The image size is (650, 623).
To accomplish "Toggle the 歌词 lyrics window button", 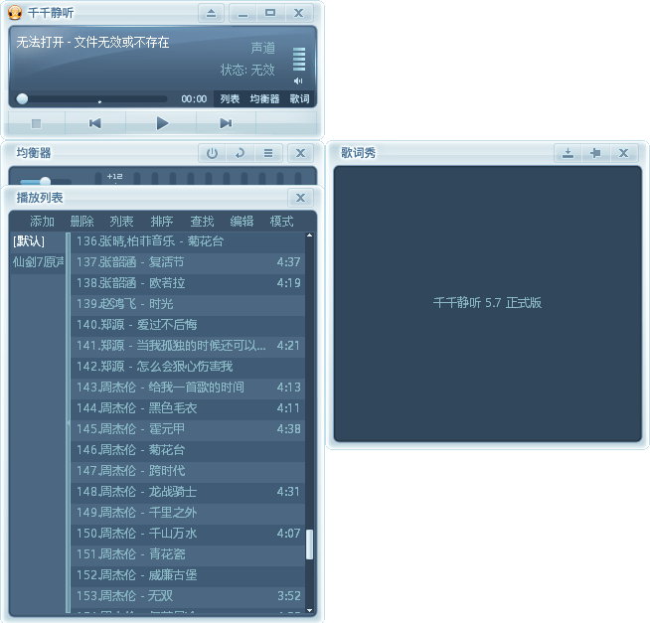I will [299, 99].
